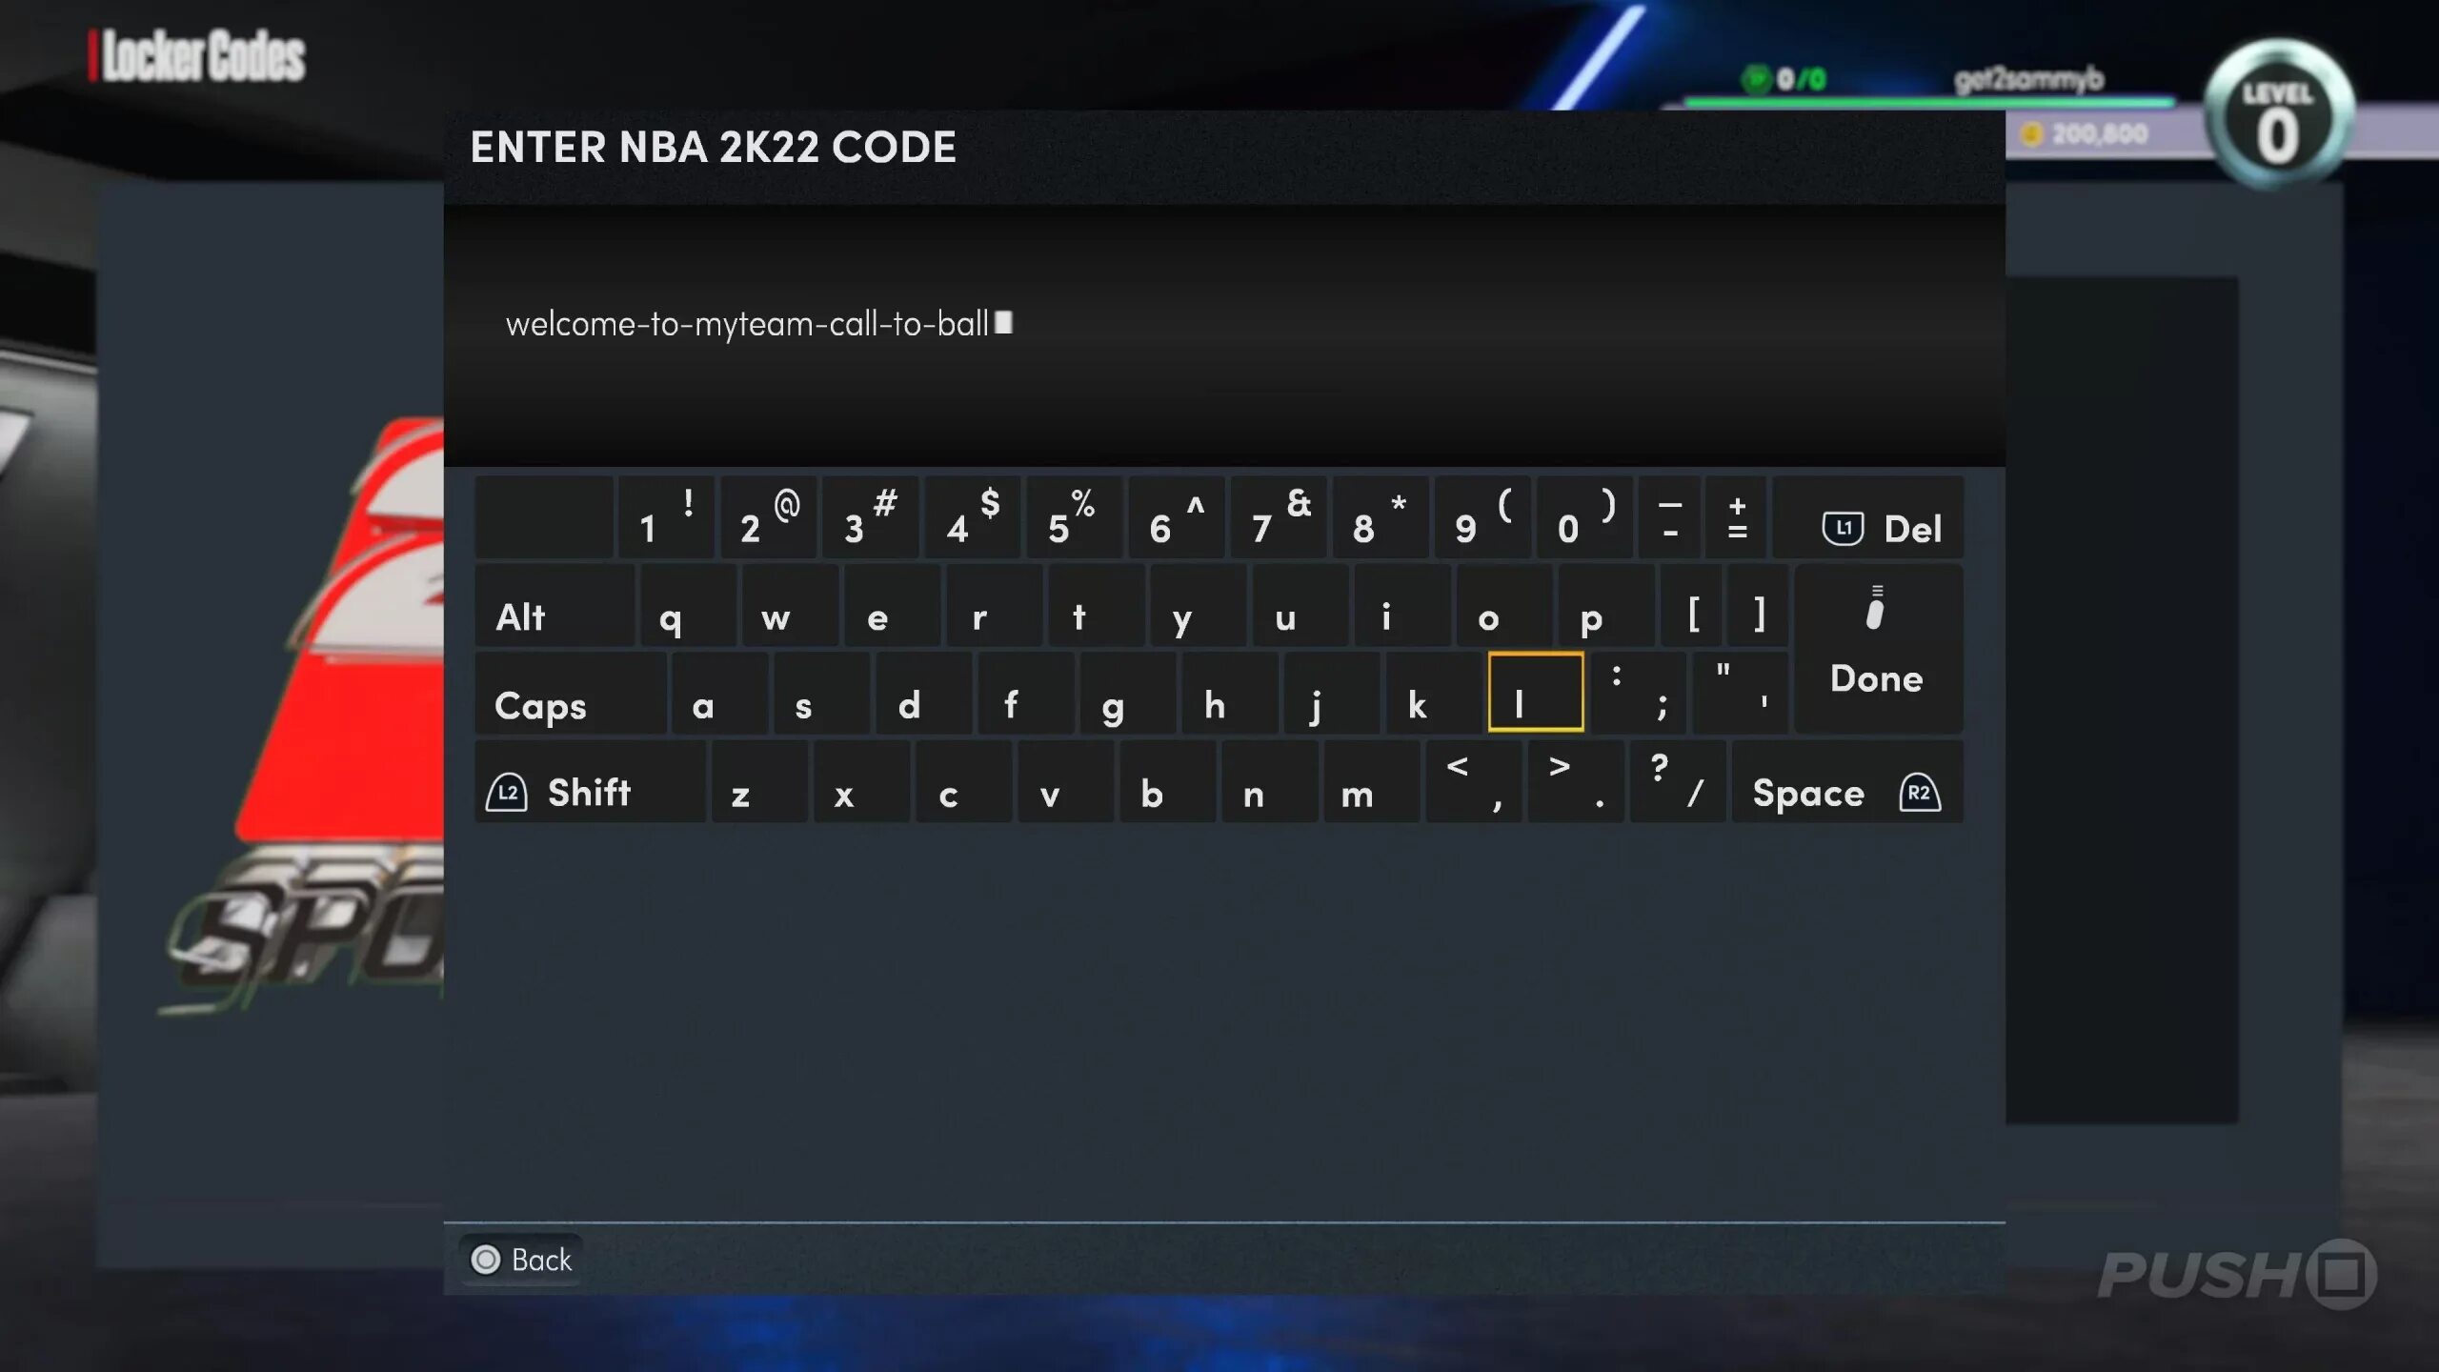The image size is (2439, 1372).
Task: Tap the y key
Action: [x=1199, y=606]
